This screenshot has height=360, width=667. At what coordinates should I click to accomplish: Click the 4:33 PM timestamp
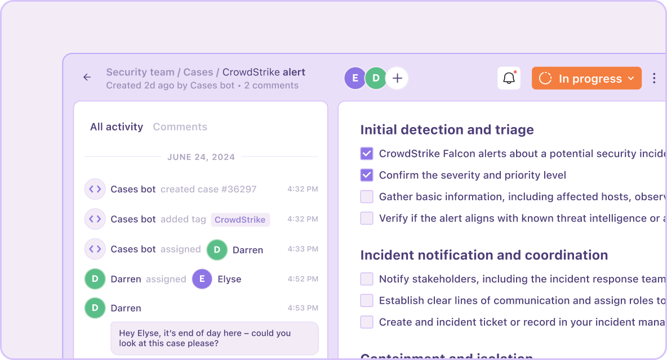pyautogui.click(x=303, y=249)
